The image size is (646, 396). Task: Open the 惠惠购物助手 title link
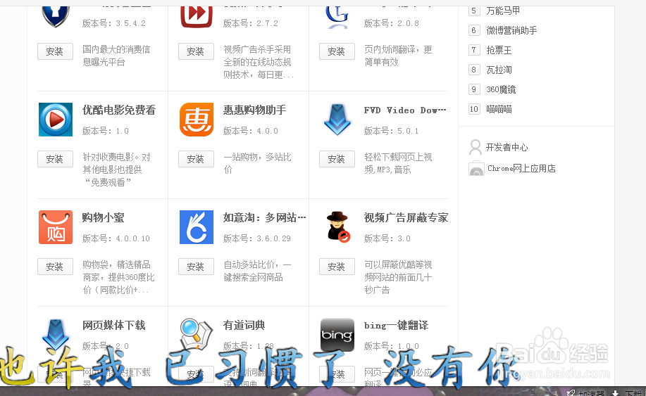[x=254, y=110]
